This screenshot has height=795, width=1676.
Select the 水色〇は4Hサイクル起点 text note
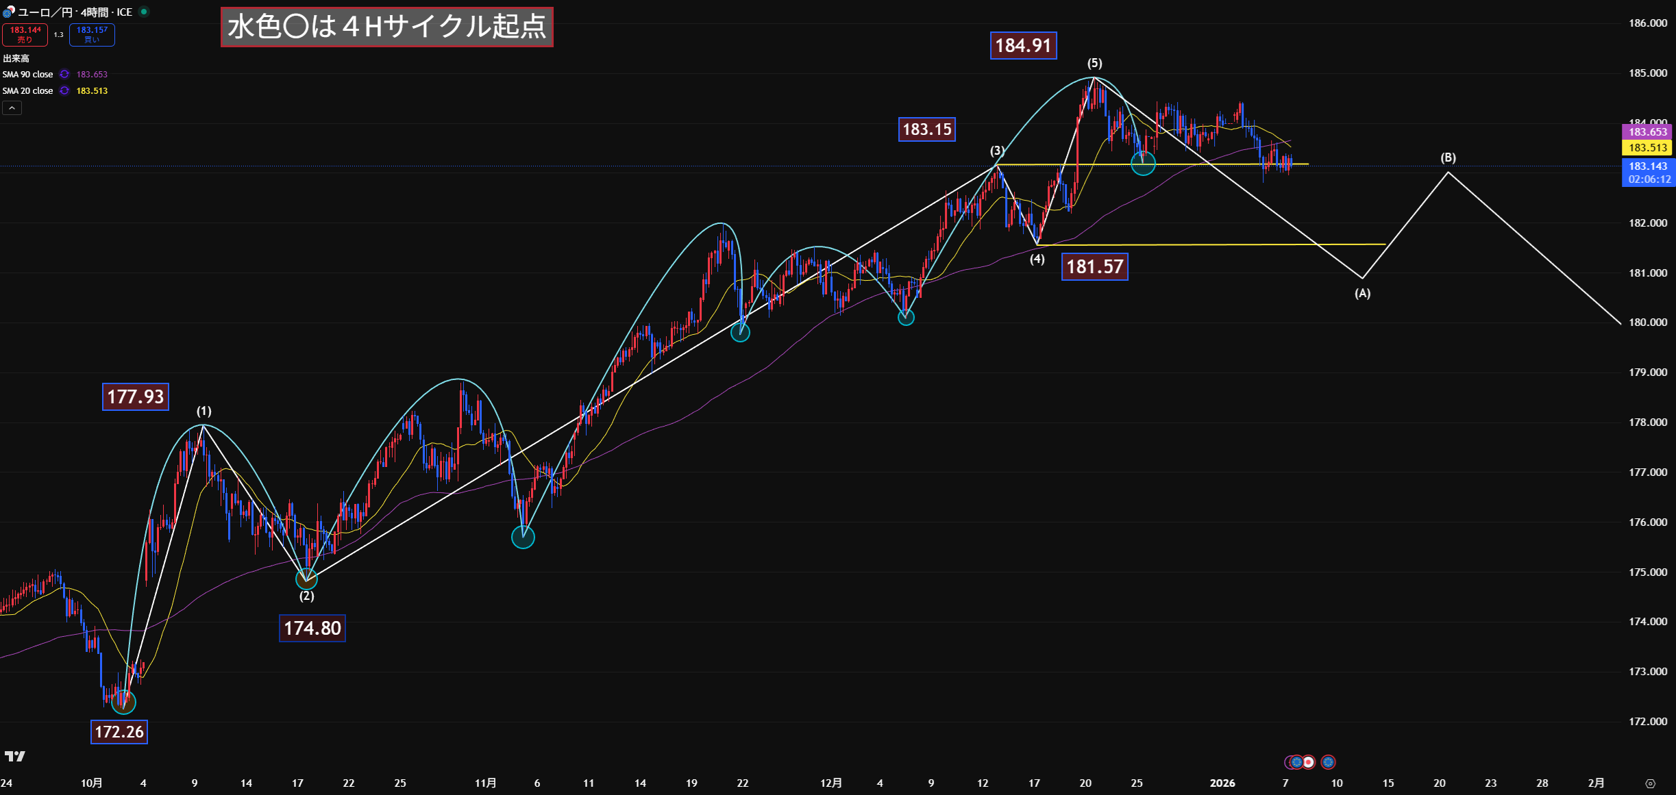pos(386,27)
